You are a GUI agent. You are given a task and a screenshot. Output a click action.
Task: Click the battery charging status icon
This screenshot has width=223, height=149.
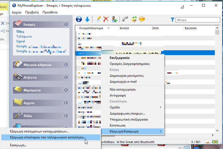click(x=215, y=142)
